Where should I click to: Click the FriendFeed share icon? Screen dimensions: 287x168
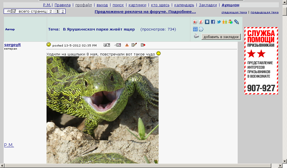point(195,29)
